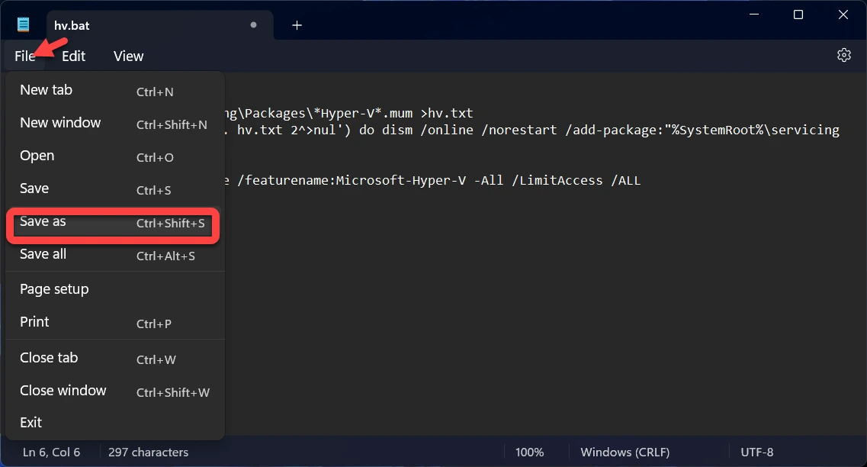This screenshot has width=867, height=467.
Task: Add a new tab with plus icon
Action: 297,25
